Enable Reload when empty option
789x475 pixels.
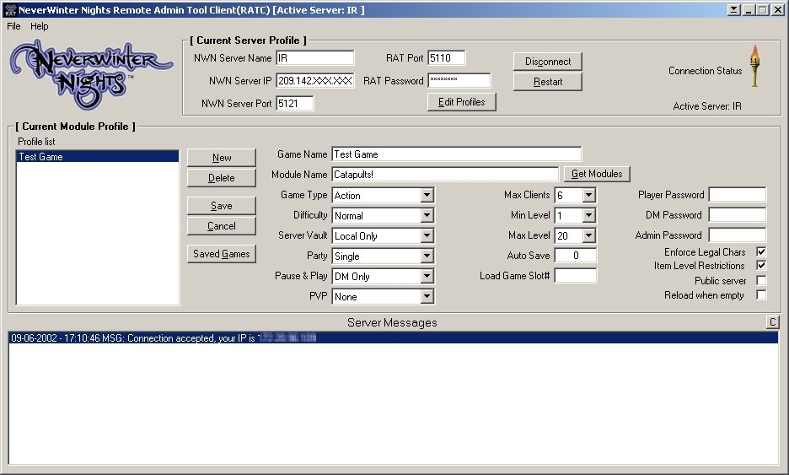click(761, 295)
